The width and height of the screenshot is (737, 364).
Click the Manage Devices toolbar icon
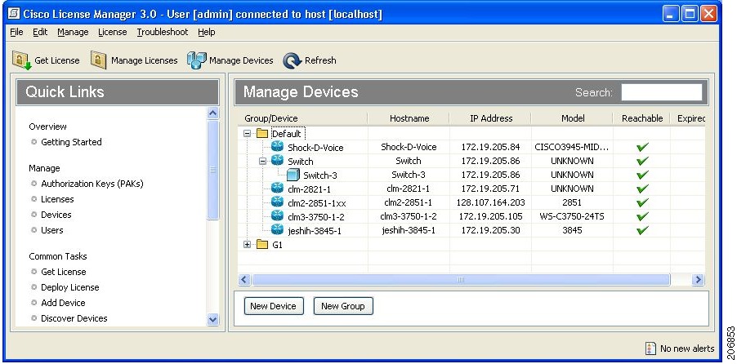click(196, 60)
